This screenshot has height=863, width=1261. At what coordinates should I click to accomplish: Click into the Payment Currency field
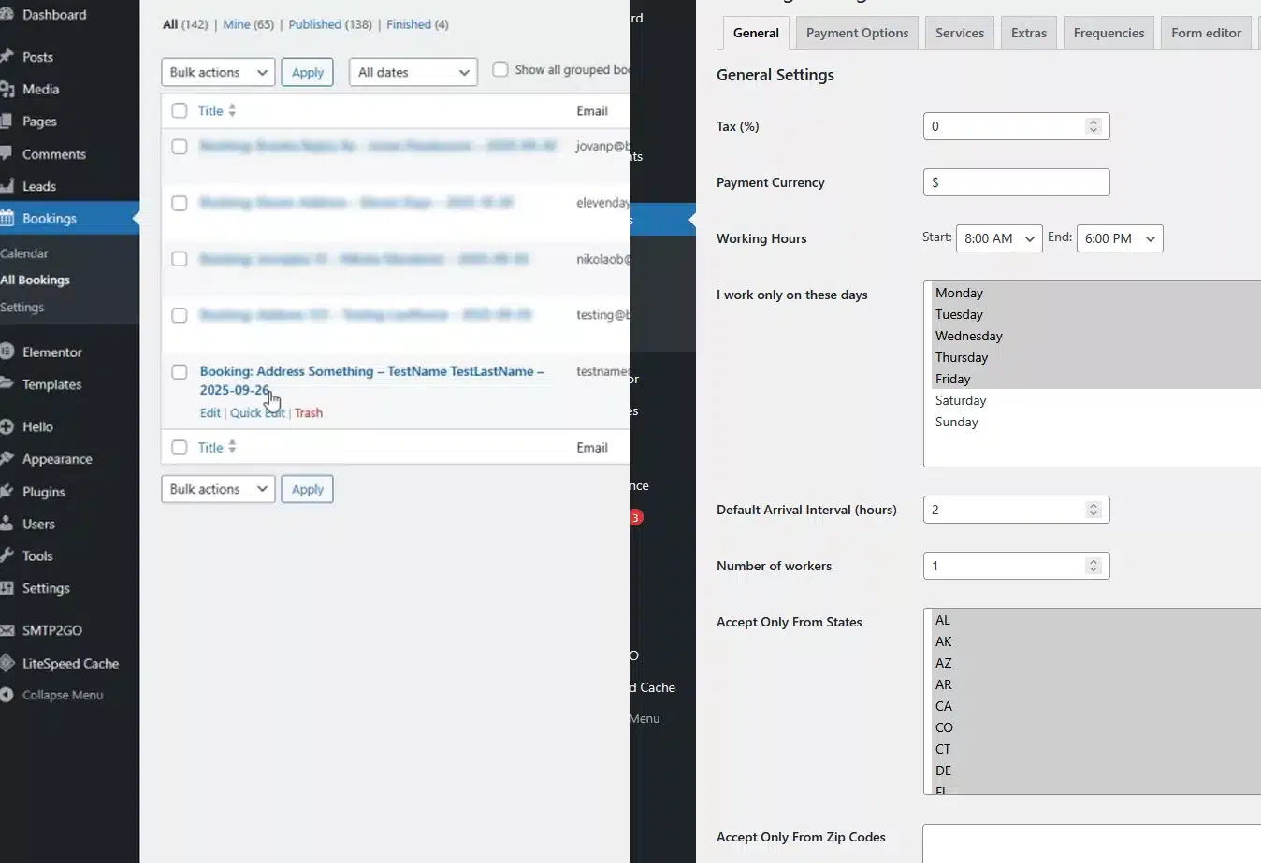[x=1016, y=182]
